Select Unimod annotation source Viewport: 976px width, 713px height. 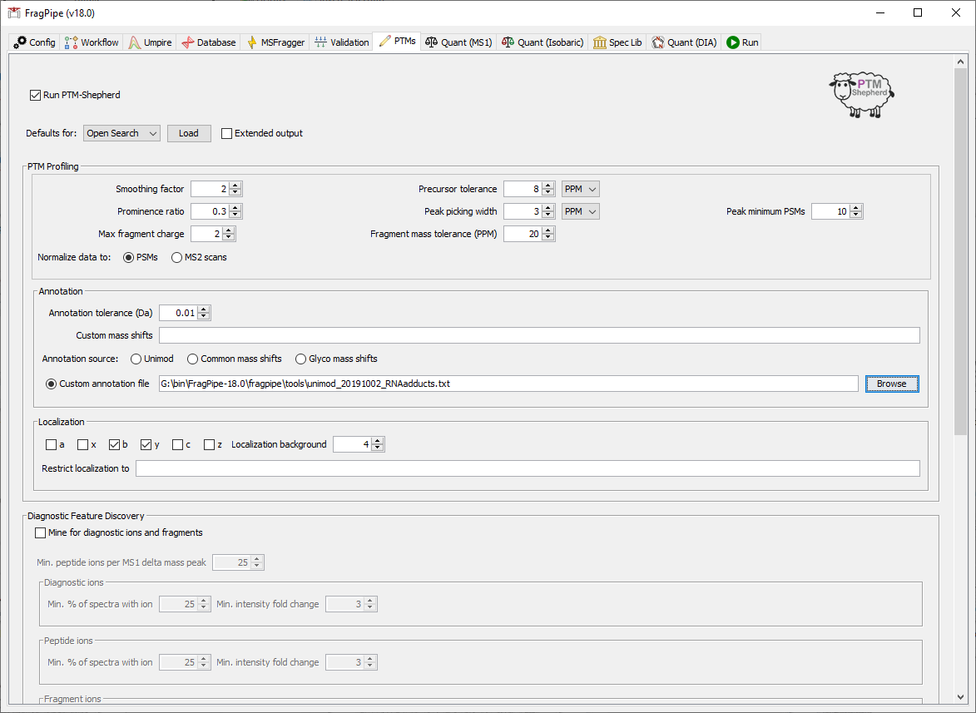pos(136,359)
